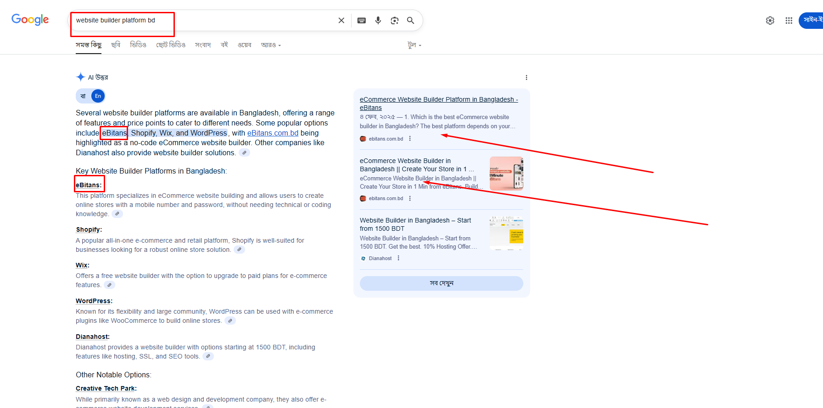Click the source link chip after eBitans description
This screenshot has height=408, width=823.
tap(118, 214)
